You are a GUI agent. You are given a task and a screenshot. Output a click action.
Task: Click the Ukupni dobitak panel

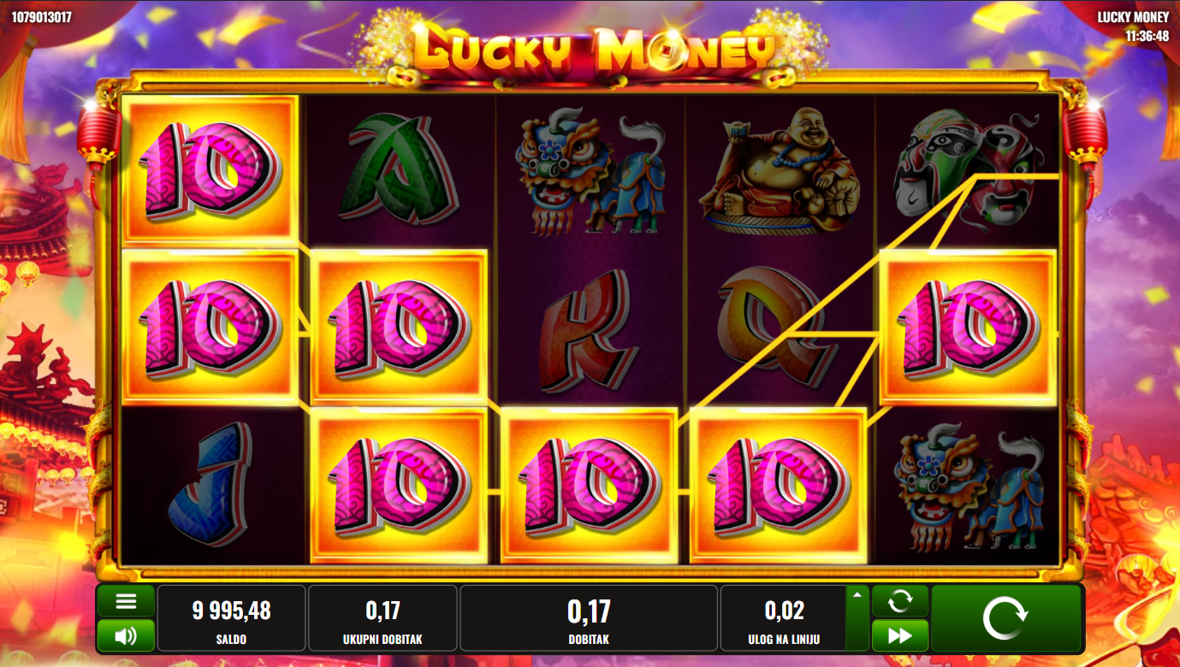click(382, 618)
